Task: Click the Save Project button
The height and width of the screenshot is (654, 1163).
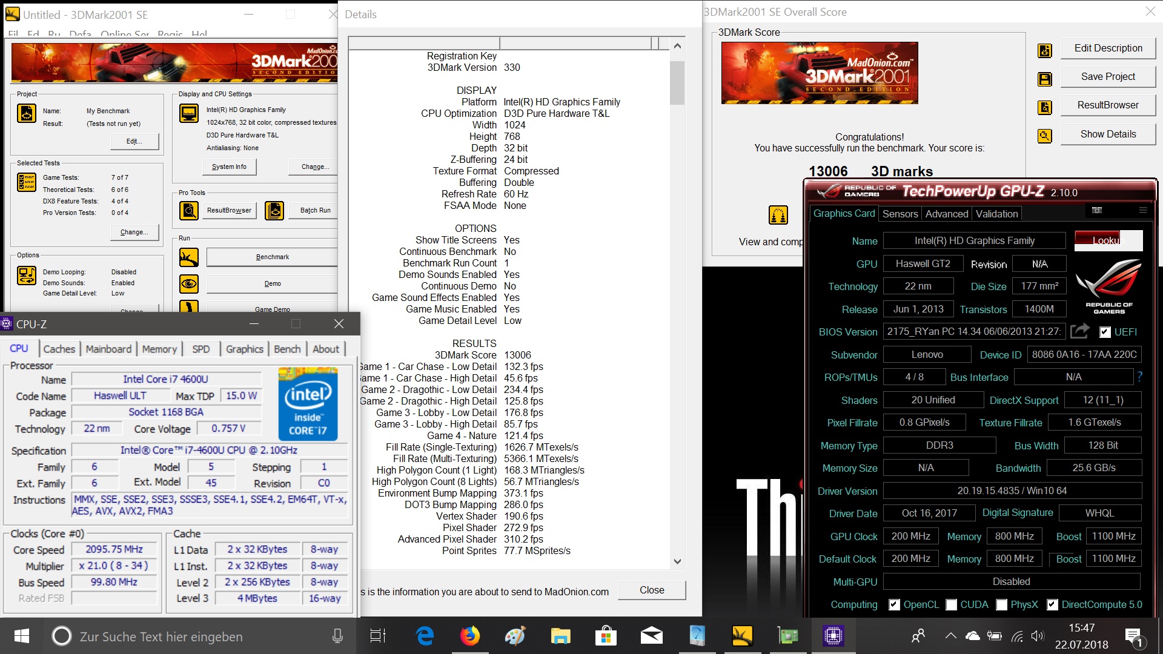Action: 1108,77
